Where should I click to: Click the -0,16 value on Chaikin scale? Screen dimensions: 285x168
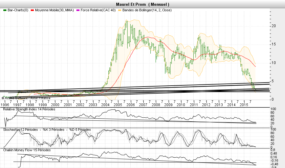(274, 160)
